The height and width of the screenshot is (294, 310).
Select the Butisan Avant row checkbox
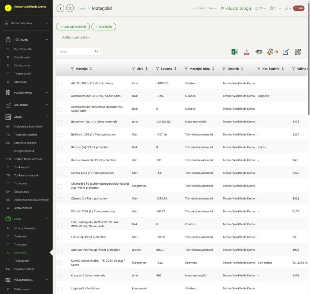(x=59, y=161)
